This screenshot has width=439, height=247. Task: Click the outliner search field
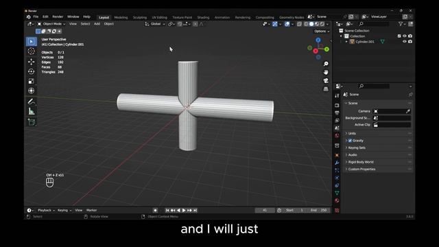(x=374, y=24)
